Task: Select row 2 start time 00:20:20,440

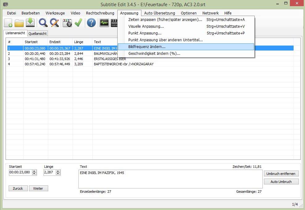Action: 35,54
